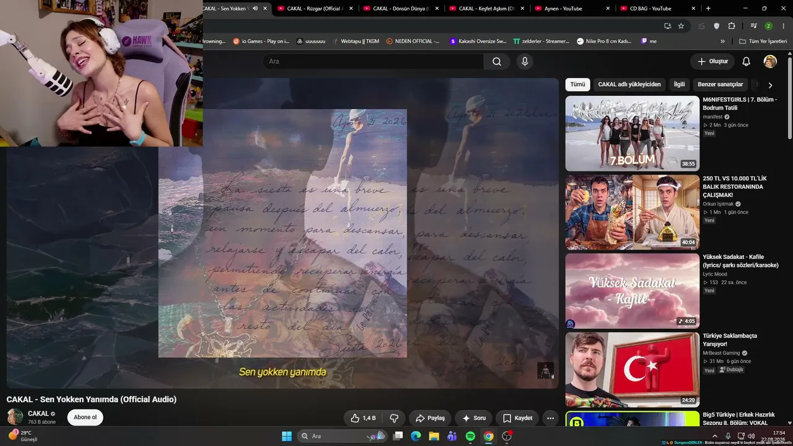Mute the audio on the CAKAL Sen Yokken tab
The height and width of the screenshot is (446, 793).
point(255,9)
